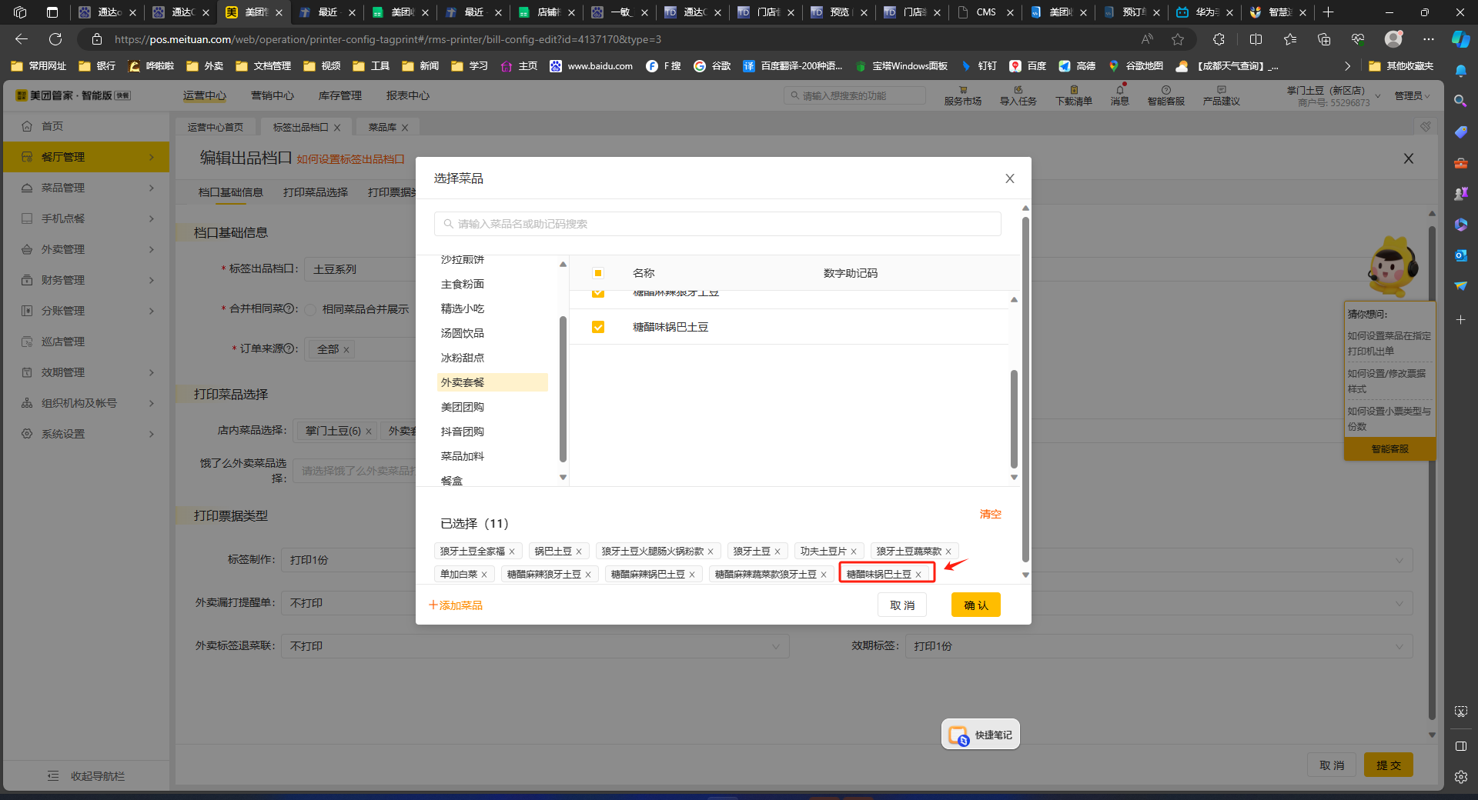Open 消息 notifications icon
This screenshot has width=1478, height=800.
click(1119, 95)
